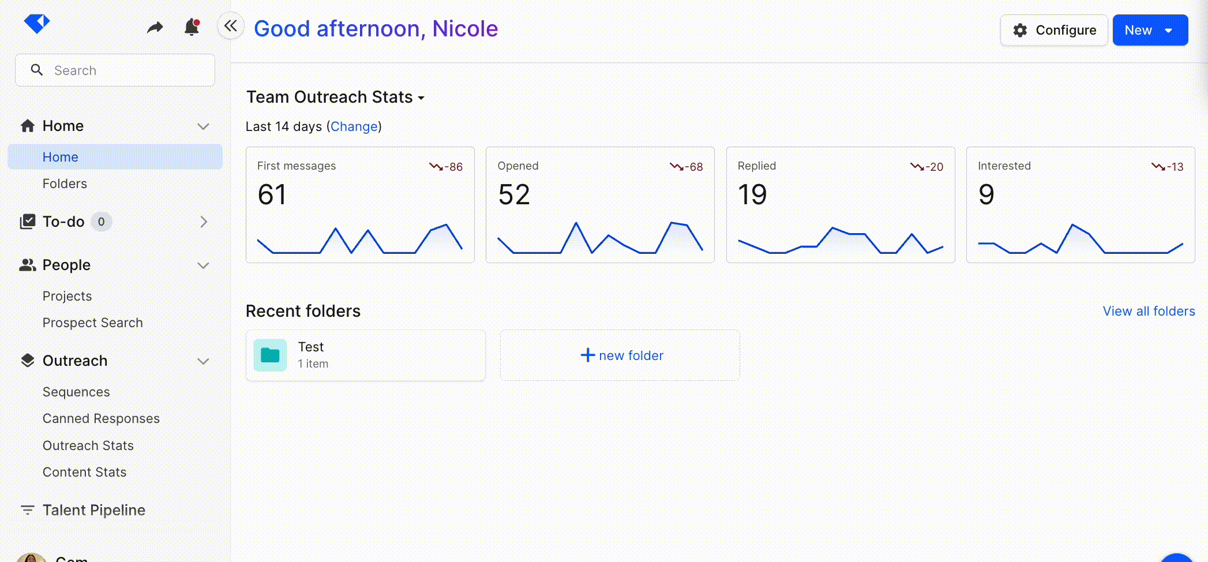1208x562 pixels.
Task: Click the Outreach layers icon
Action: pyautogui.click(x=27, y=361)
